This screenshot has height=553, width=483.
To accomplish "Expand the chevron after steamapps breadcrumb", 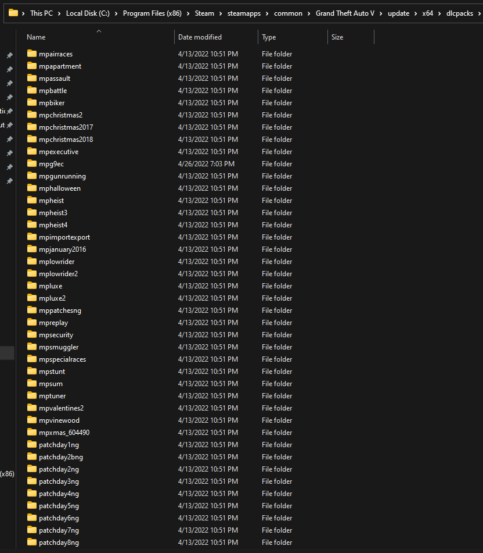I will [x=267, y=13].
